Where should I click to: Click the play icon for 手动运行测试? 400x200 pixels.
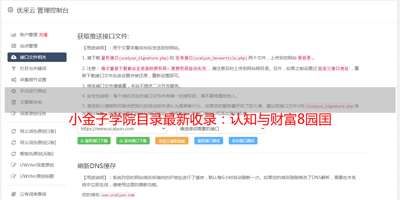[14, 91]
